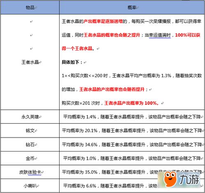Click the 平均概率为 1.0% probability cell

(x=132, y=159)
